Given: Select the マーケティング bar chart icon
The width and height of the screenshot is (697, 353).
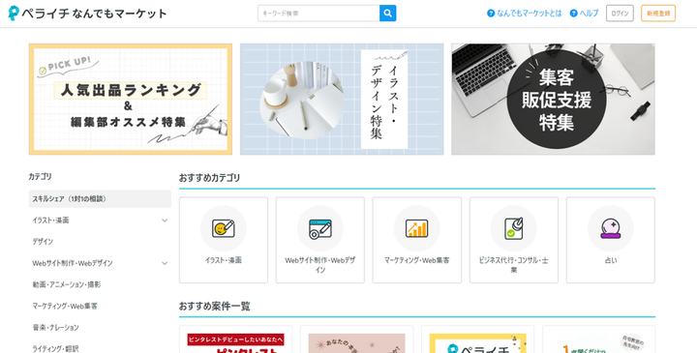Looking at the screenshot, I should pyautogui.click(x=416, y=228).
